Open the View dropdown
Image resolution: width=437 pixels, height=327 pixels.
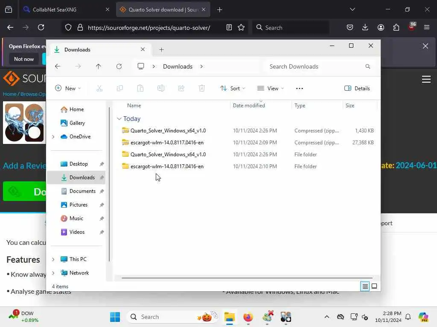[270, 89]
